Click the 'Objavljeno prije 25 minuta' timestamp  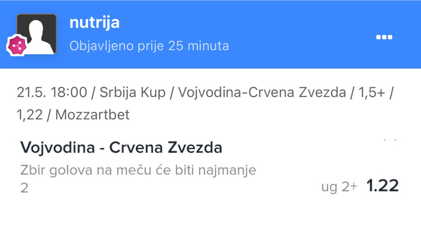(x=149, y=46)
